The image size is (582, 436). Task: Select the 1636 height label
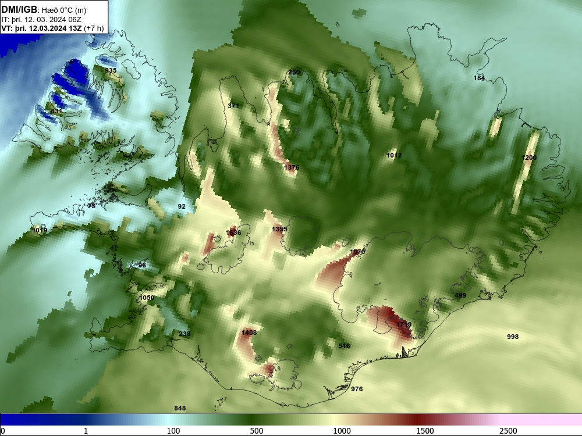(233, 233)
